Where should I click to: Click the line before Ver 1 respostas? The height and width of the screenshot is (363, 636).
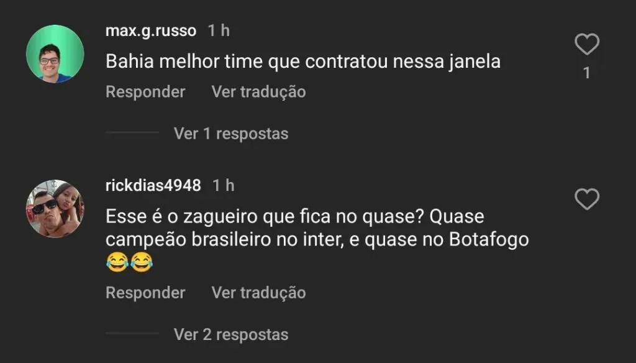point(132,132)
